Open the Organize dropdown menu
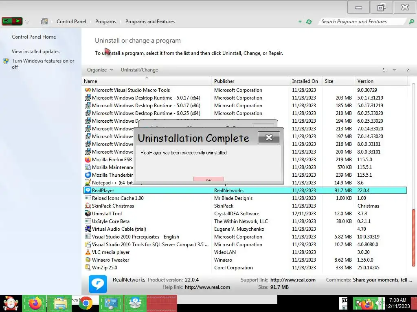 point(100,70)
